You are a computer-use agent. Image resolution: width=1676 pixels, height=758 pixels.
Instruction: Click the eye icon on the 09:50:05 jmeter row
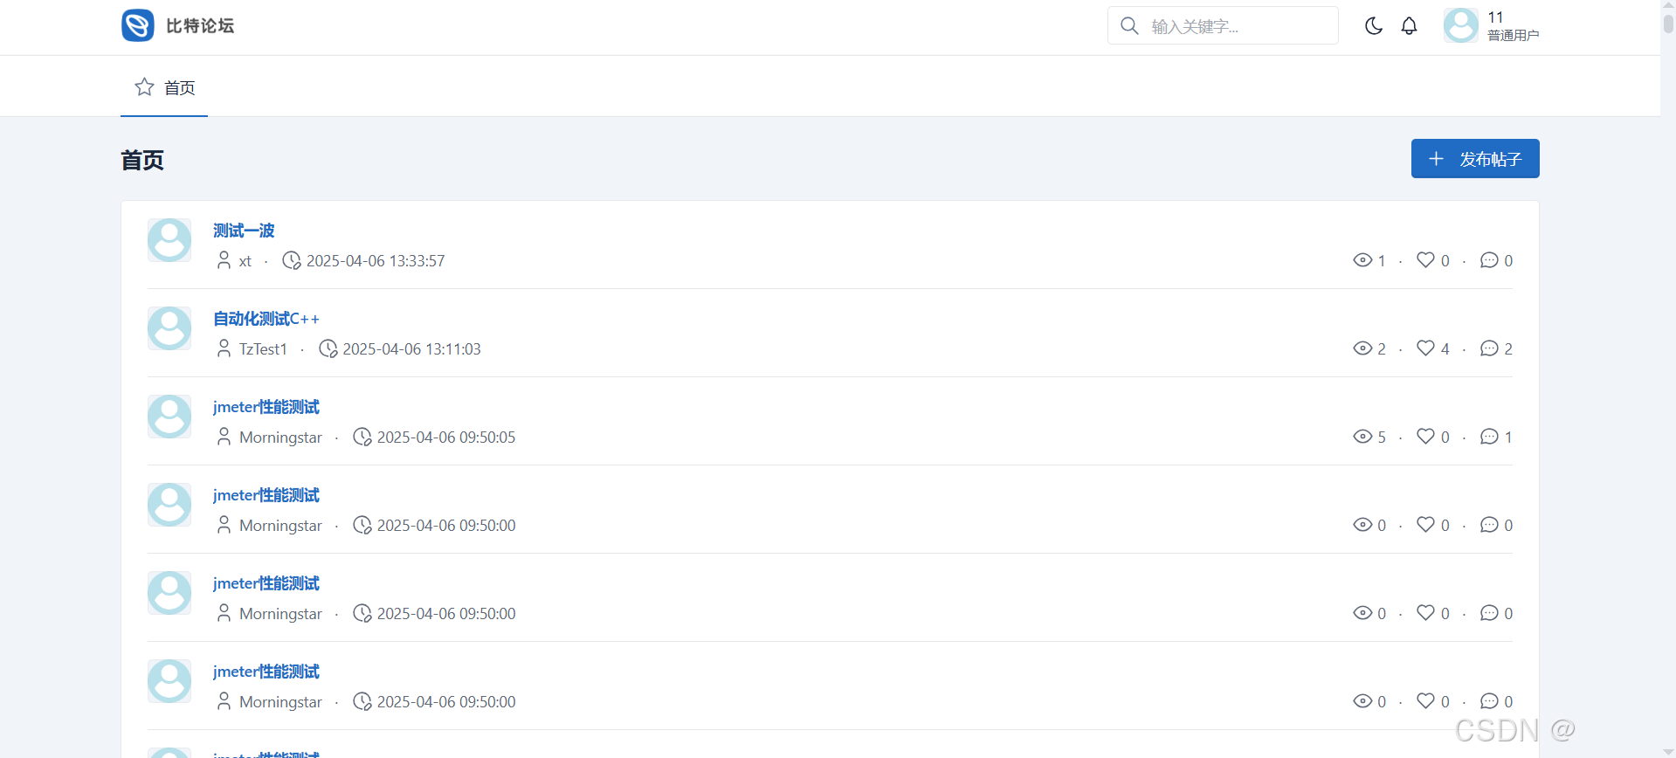[1362, 437]
